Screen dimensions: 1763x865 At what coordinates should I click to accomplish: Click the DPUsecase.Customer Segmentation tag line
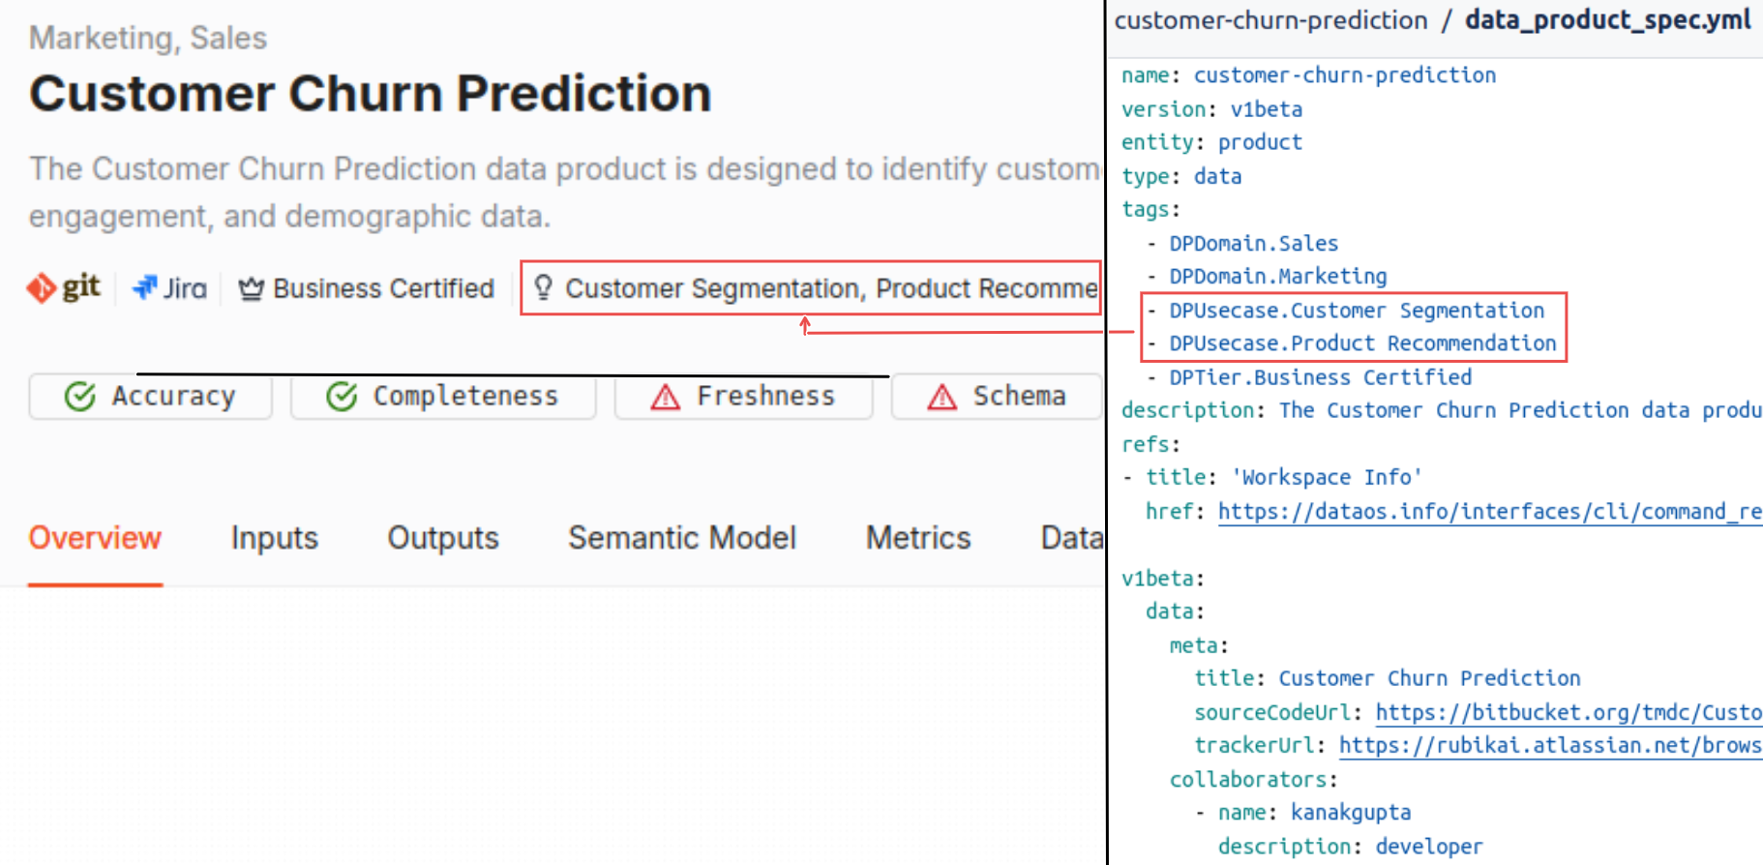[x=1345, y=311]
